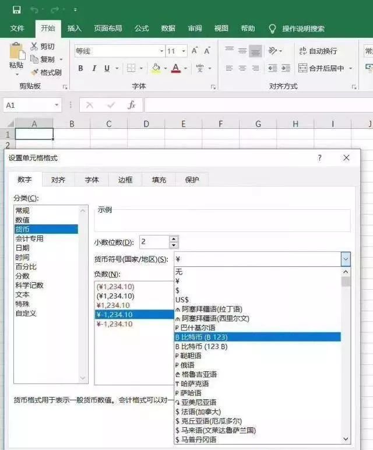Open the 文件 menu tab
373x450 pixels.
tap(17, 28)
